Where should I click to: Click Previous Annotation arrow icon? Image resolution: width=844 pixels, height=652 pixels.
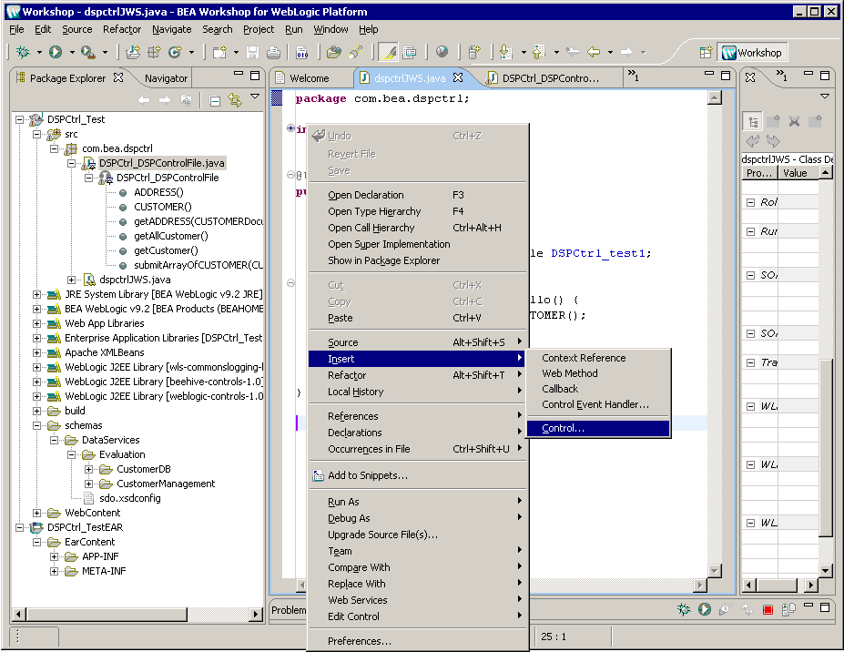click(x=538, y=52)
